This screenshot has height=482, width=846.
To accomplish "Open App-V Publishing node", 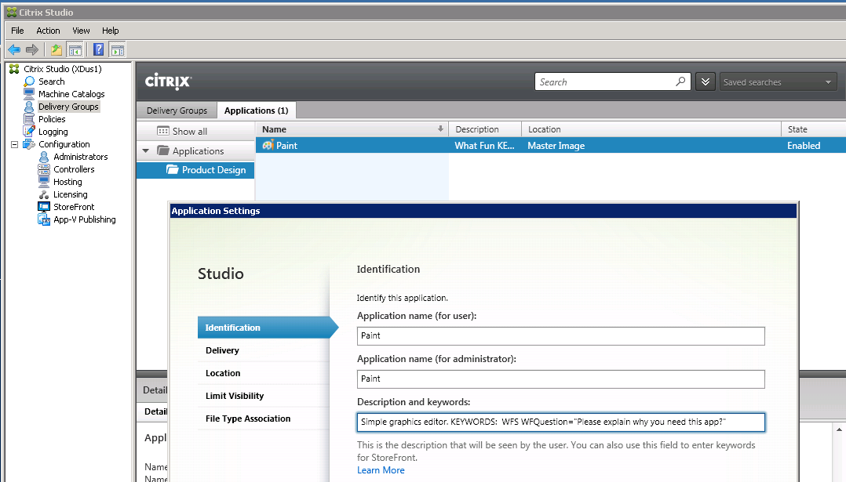I will [x=84, y=219].
